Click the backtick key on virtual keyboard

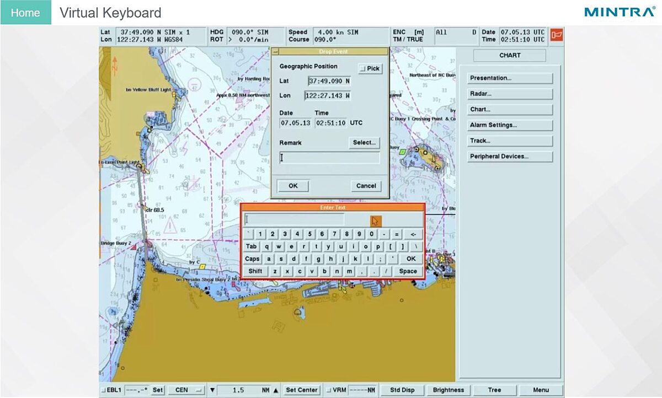[x=248, y=234]
